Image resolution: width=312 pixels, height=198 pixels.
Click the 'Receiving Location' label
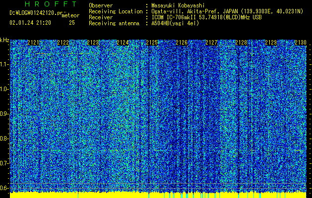click(116, 11)
